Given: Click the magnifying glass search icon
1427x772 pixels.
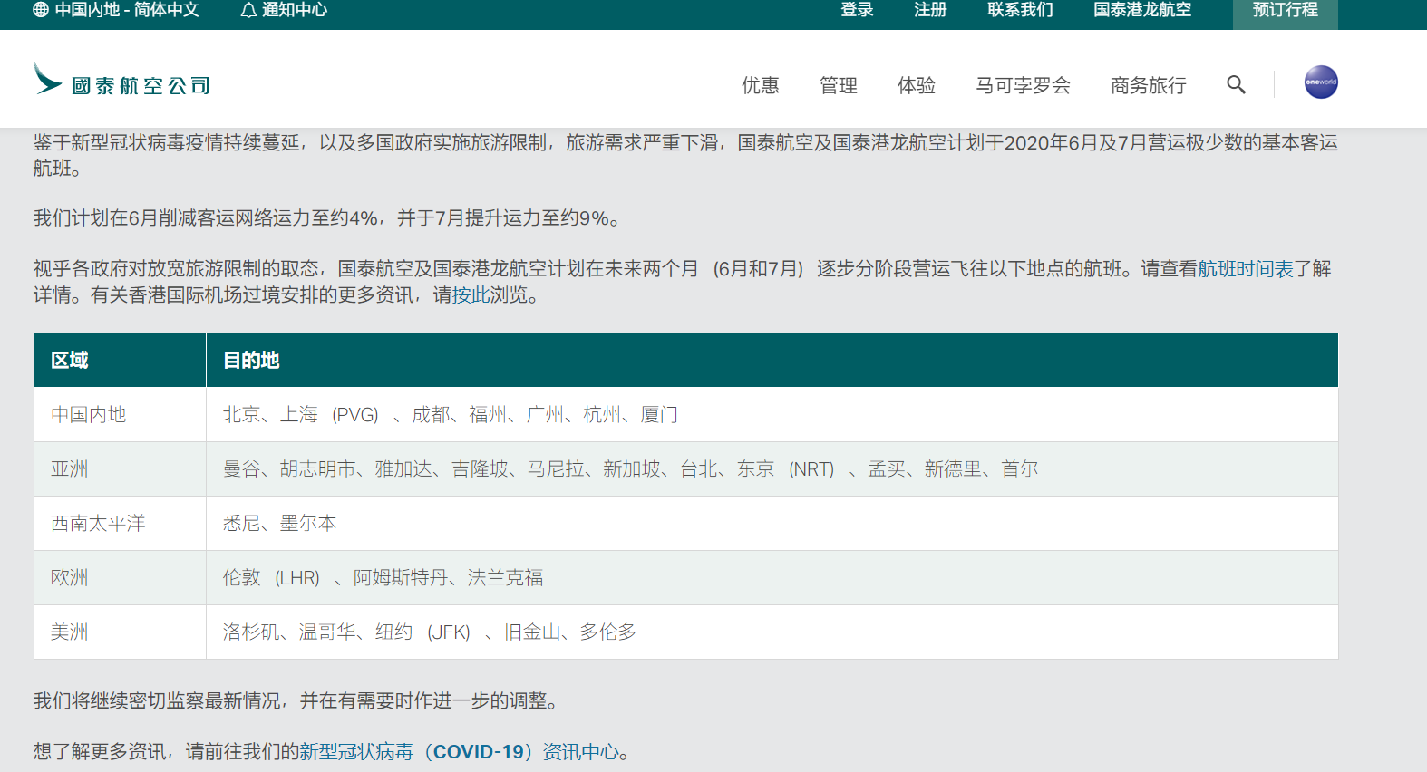Looking at the screenshot, I should 1236,85.
